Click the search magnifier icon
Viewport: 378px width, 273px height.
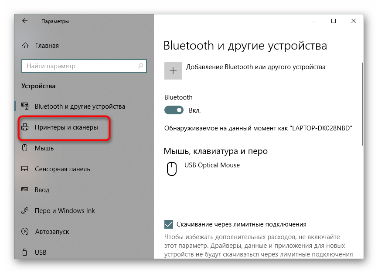pyautogui.click(x=141, y=66)
